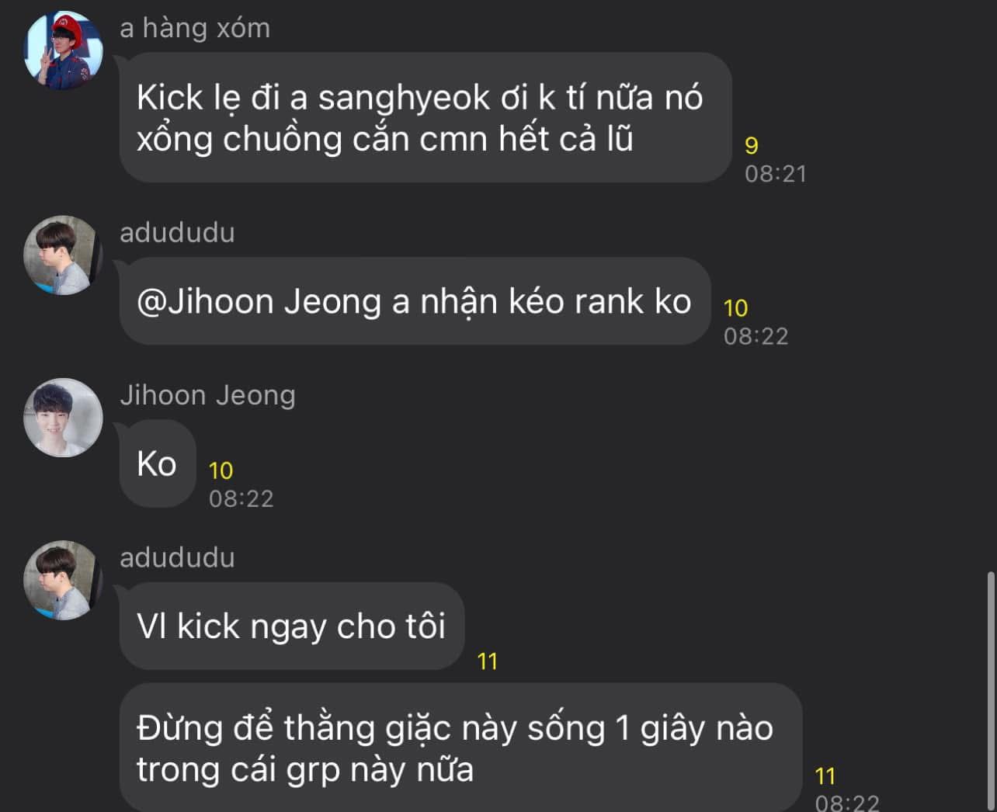Open a hàng xóm's profile avatar
Image resolution: width=997 pixels, height=812 pixels.
(64, 50)
